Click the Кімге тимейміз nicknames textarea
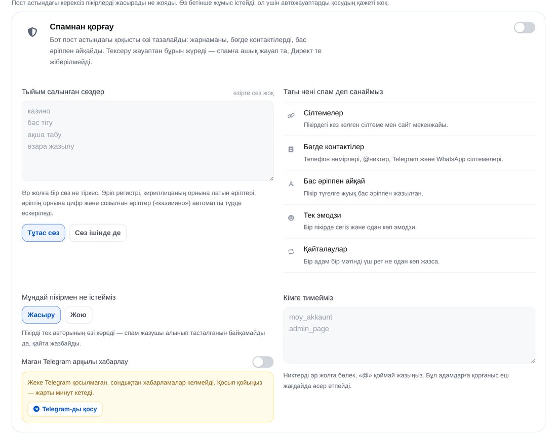This screenshot has height=444, width=557. 409,335
